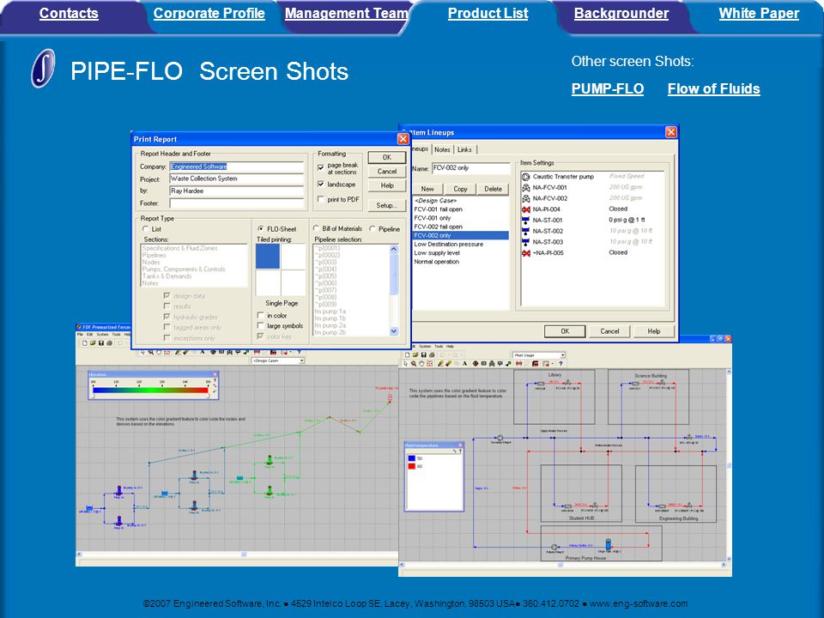Click Open folder icon in right PIPE-FLO window
824x618 pixels.
click(x=415, y=354)
